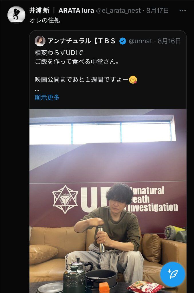Open the quoted post's 8月16日 timestamp
Image resolution: width=194 pixels, height=293 pixels.
pyautogui.click(x=169, y=41)
